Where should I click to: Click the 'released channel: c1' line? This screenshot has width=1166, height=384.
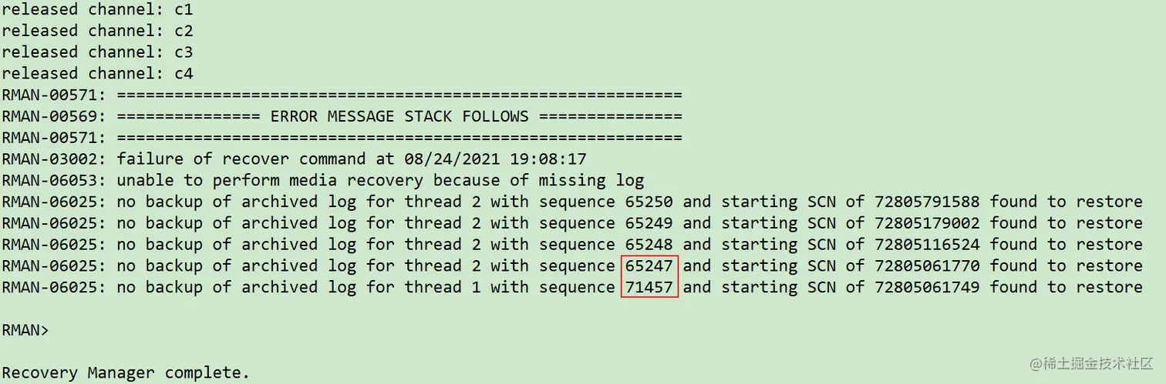[x=97, y=10]
